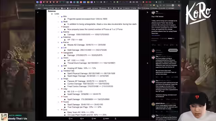This screenshot has width=216, height=121.
Task: Focus the browser address bar
Action: (89, 5)
